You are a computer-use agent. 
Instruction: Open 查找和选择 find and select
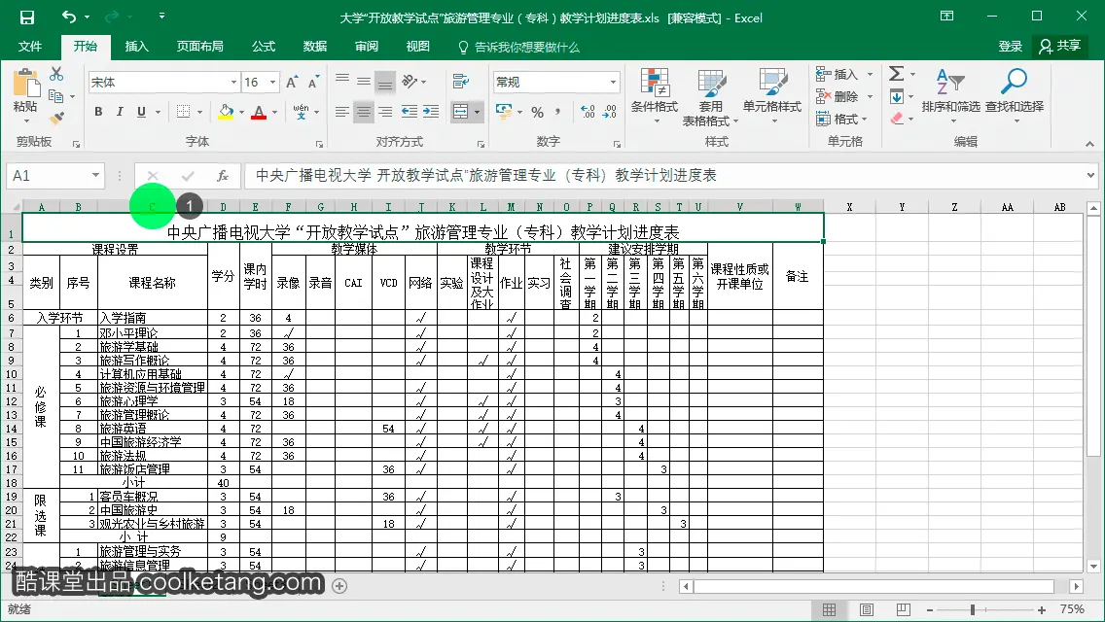(x=1015, y=96)
